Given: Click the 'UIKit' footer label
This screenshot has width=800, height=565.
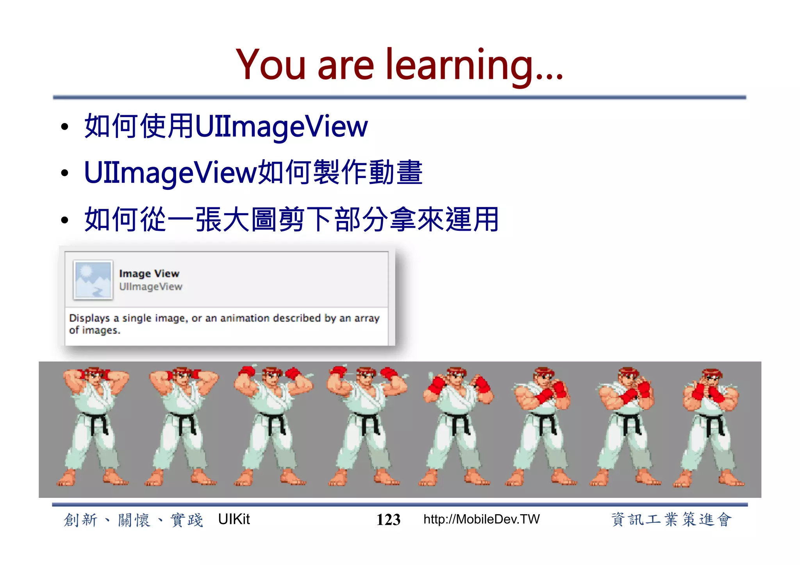Looking at the screenshot, I should click(x=234, y=519).
